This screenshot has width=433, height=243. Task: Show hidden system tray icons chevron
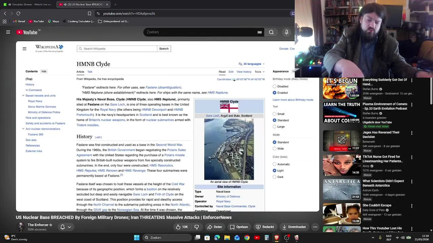pos(373,238)
